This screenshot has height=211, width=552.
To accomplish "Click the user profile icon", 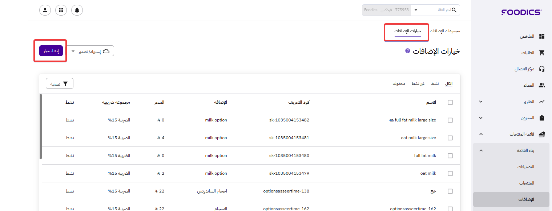I will point(45,10).
